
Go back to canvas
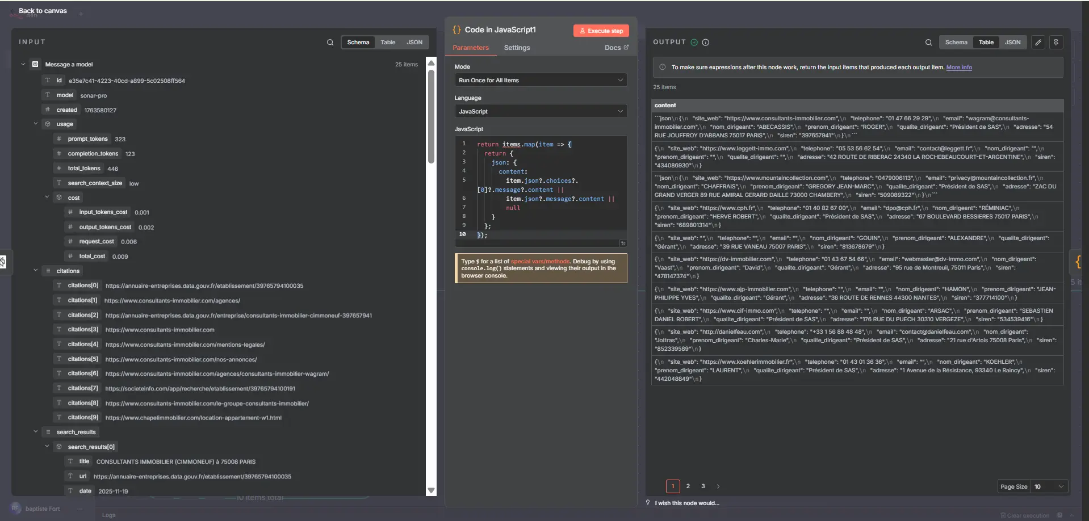[43, 11]
